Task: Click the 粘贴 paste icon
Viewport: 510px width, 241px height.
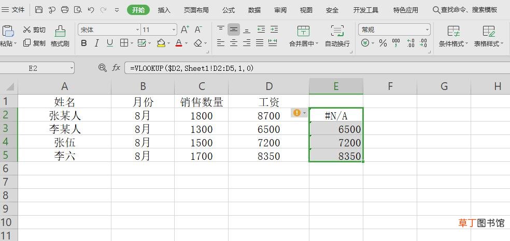Action: tap(8, 31)
